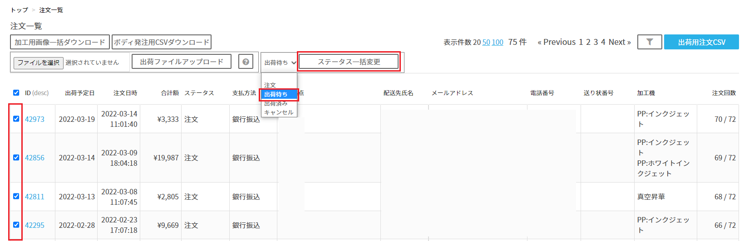The width and height of the screenshot is (744, 241).
Task: Click the ステータス一括変更 button
Action: pyautogui.click(x=349, y=62)
